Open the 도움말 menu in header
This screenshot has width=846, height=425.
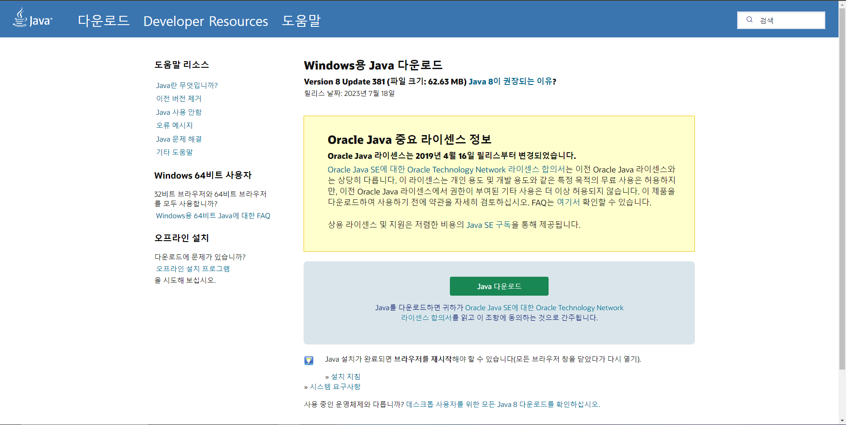click(x=301, y=21)
